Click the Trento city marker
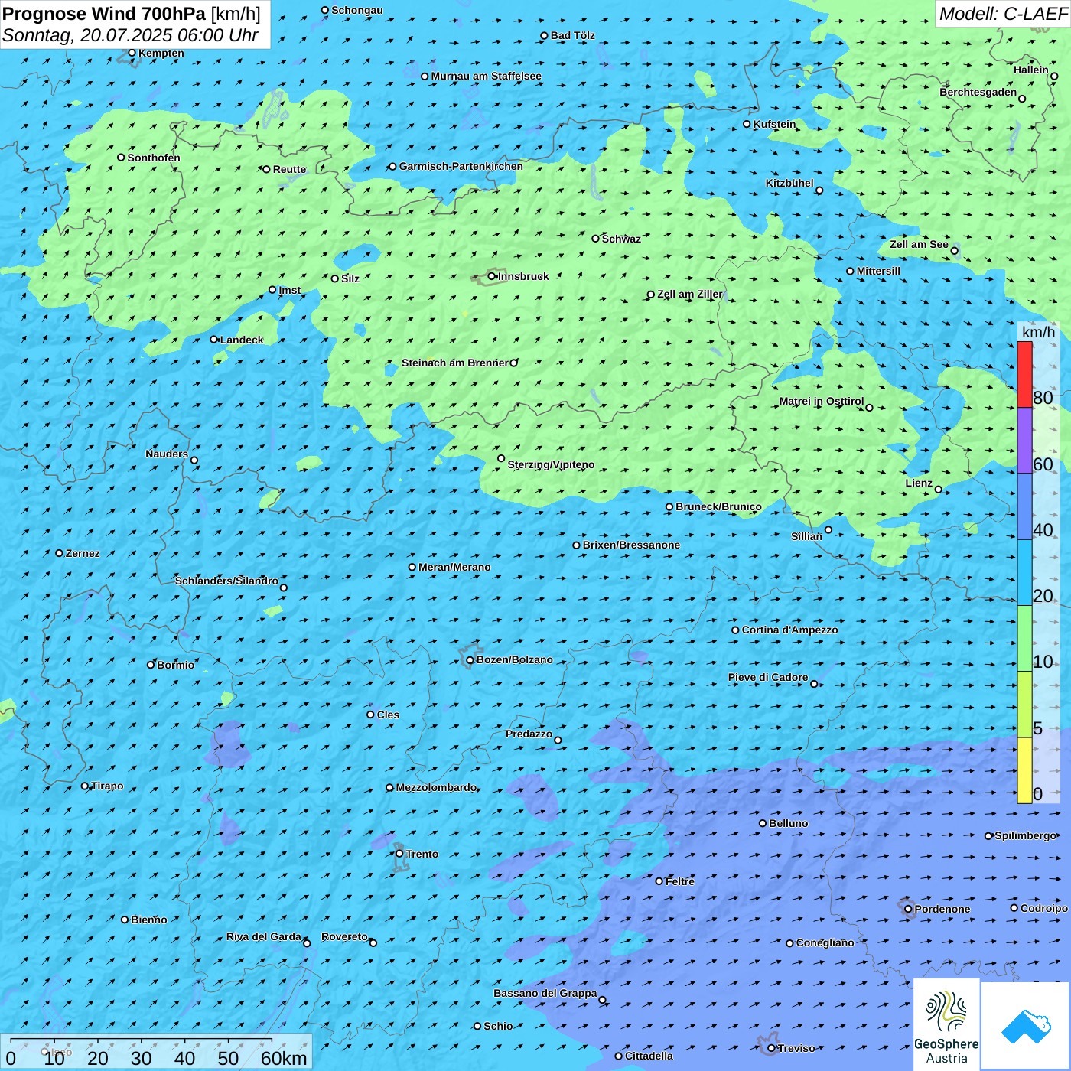The width and height of the screenshot is (1071, 1071). coord(399,854)
